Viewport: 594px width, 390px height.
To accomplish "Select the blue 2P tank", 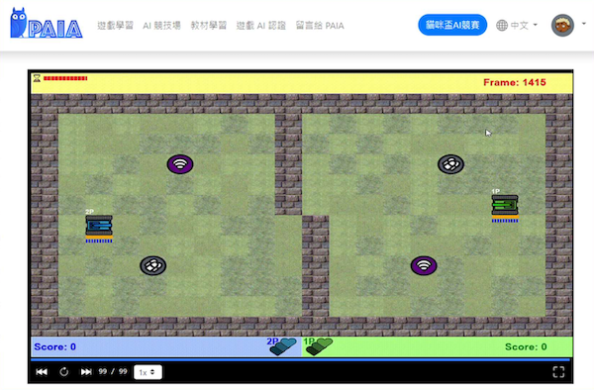I will [x=99, y=226].
